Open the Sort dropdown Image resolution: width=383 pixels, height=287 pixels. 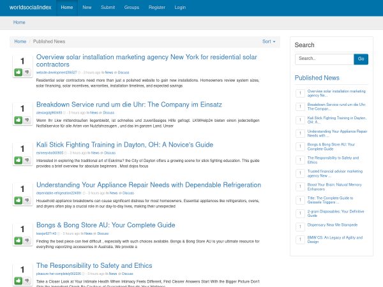[269, 41]
